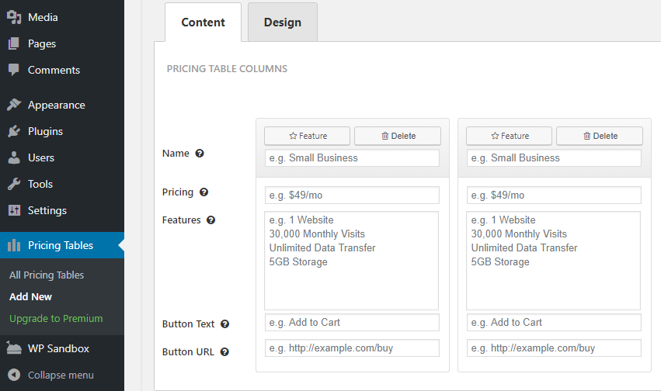This screenshot has height=391, width=661.
Task: Delete the first pricing column
Action: click(x=398, y=136)
